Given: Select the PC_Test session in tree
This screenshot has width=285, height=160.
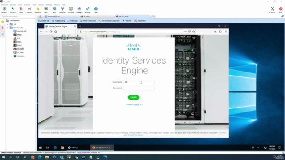Looking at the screenshot, I should coord(19,52).
